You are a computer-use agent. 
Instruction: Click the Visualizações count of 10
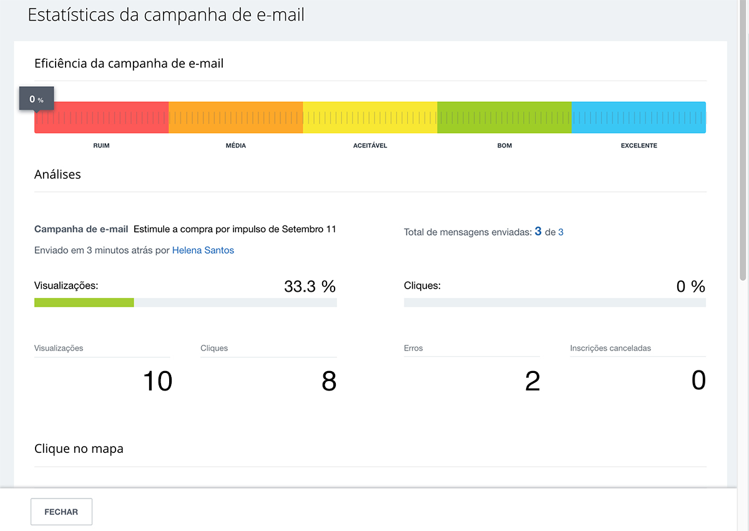point(157,380)
